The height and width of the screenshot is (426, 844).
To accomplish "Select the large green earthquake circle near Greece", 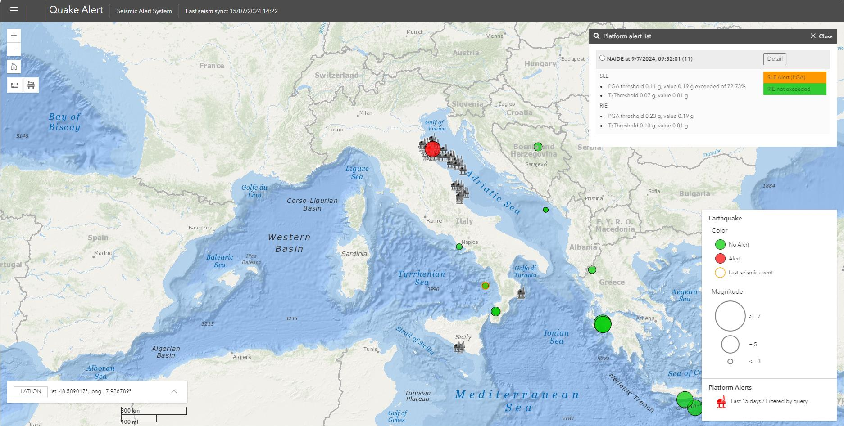I will click(x=602, y=324).
